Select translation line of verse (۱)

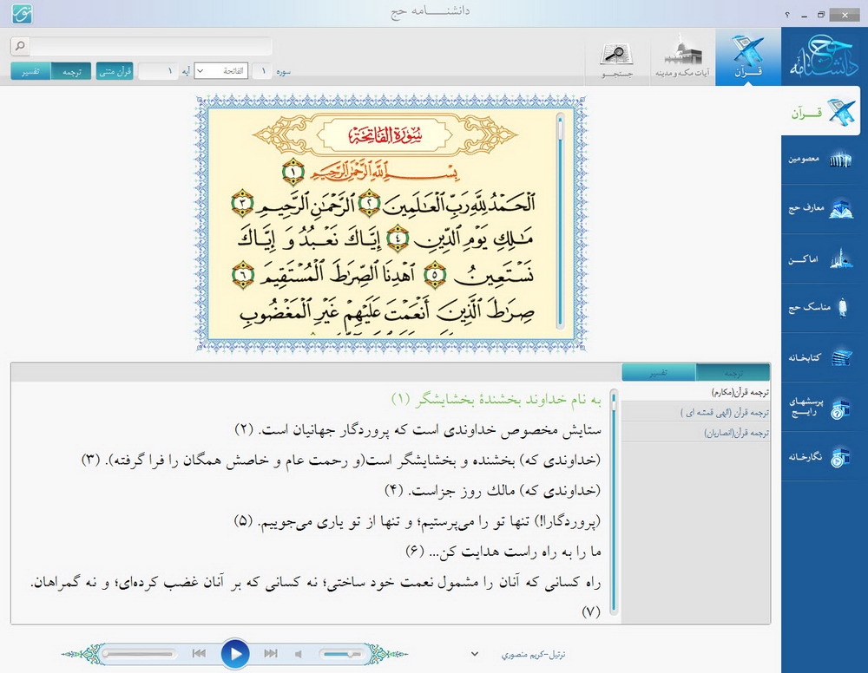point(496,399)
